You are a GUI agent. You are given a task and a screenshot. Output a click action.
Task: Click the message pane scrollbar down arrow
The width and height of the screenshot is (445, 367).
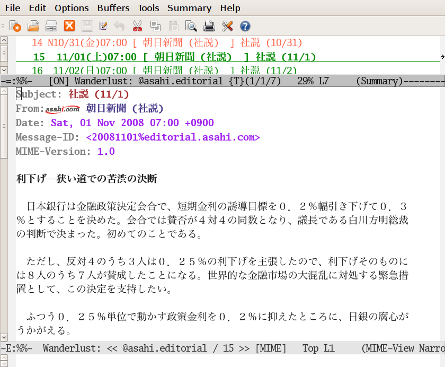[x=4, y=337]
